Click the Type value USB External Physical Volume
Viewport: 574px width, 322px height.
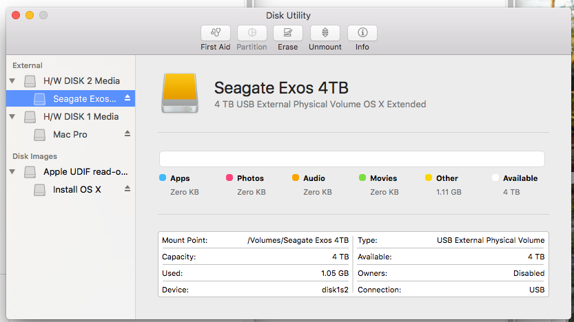pyautogui.click(x=491, y=241)
